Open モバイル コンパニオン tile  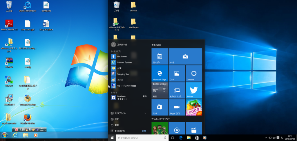click(x=177, y=90)
